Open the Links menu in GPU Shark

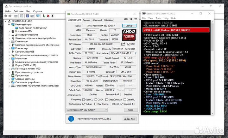pos(174,18)
